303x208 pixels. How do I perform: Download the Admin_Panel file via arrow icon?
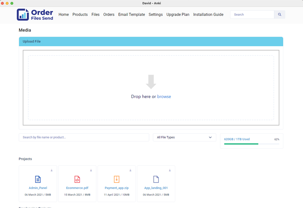tap(51, 170)
